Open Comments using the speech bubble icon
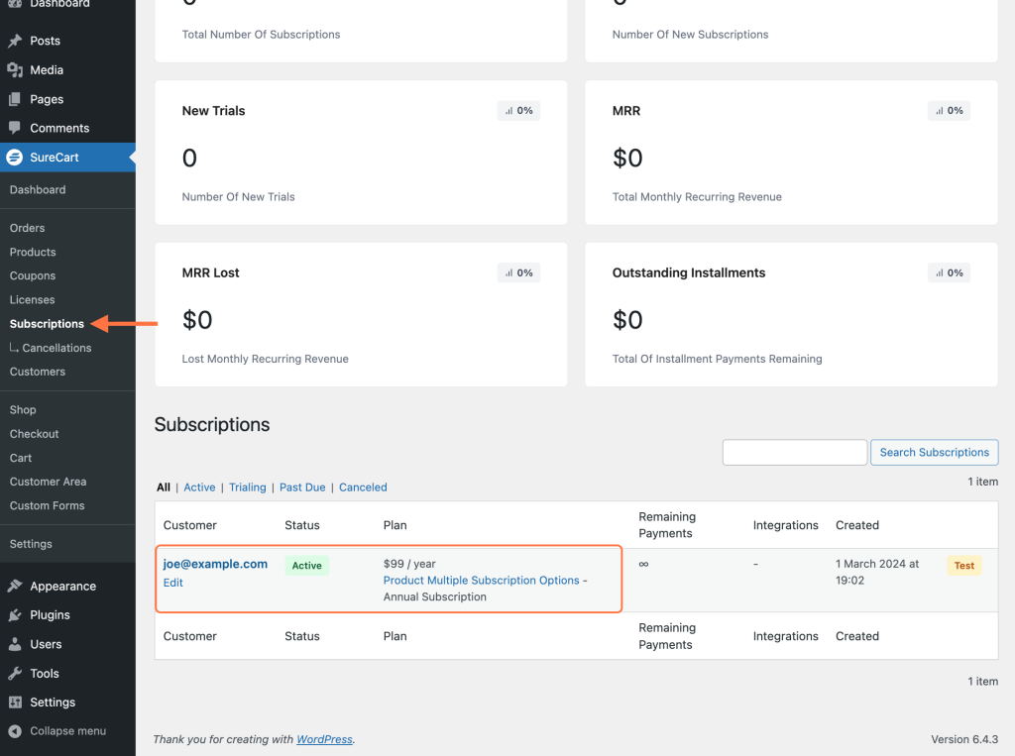The image size is (1015, 756). click(x=14, y=128)
